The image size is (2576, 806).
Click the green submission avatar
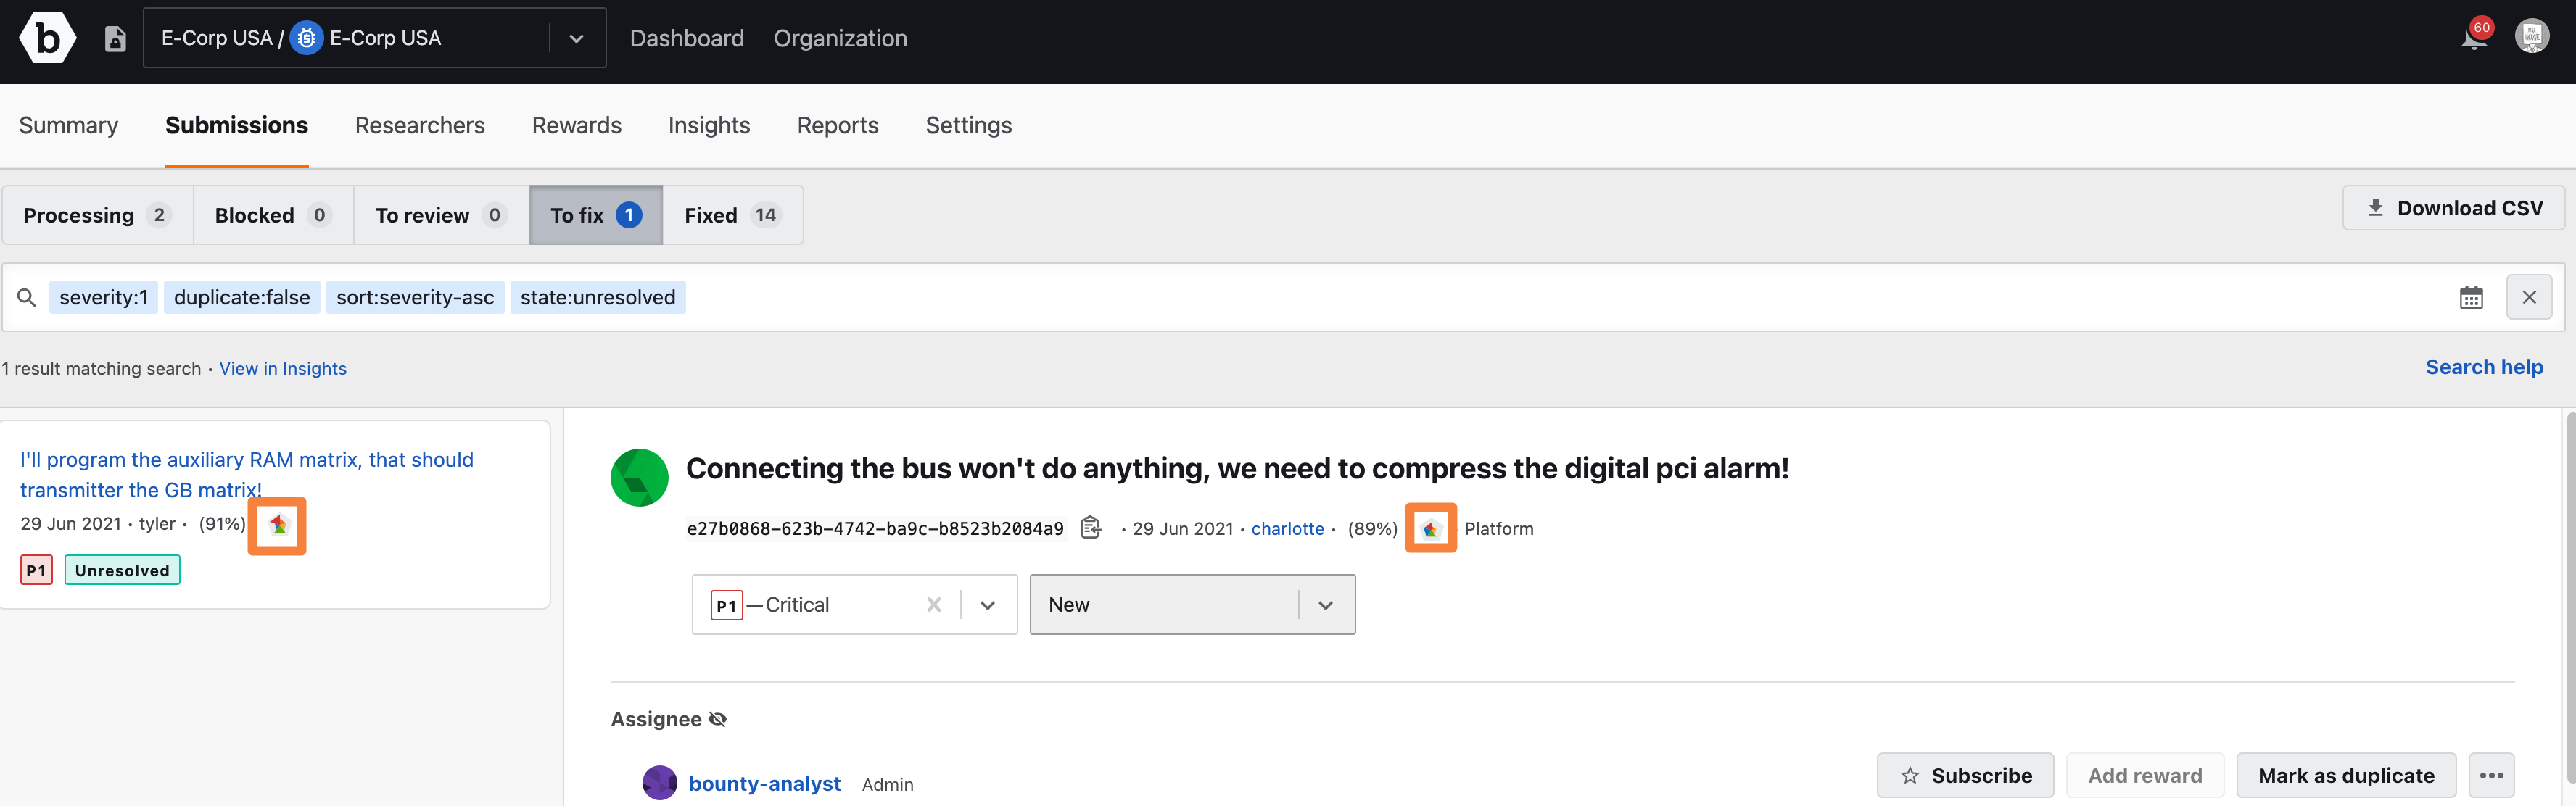click(639, 477)
